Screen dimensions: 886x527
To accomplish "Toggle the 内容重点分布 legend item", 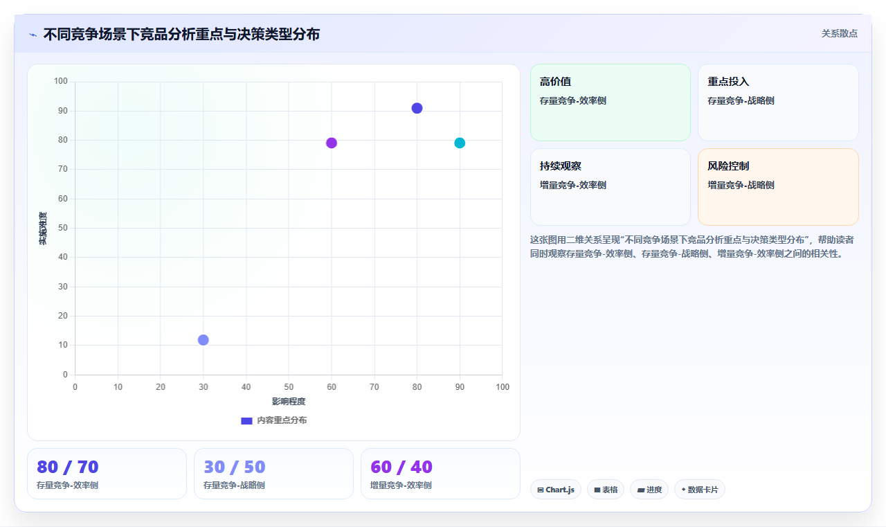I will point(273,420).
